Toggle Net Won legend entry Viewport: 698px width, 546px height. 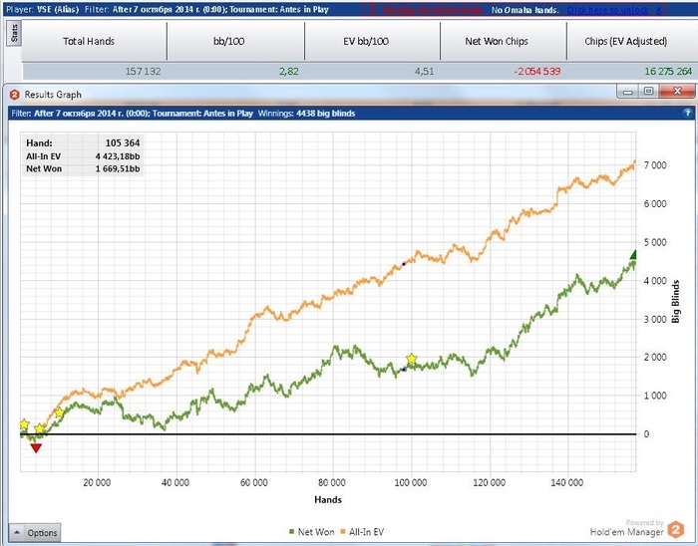(x=311, y=531)
